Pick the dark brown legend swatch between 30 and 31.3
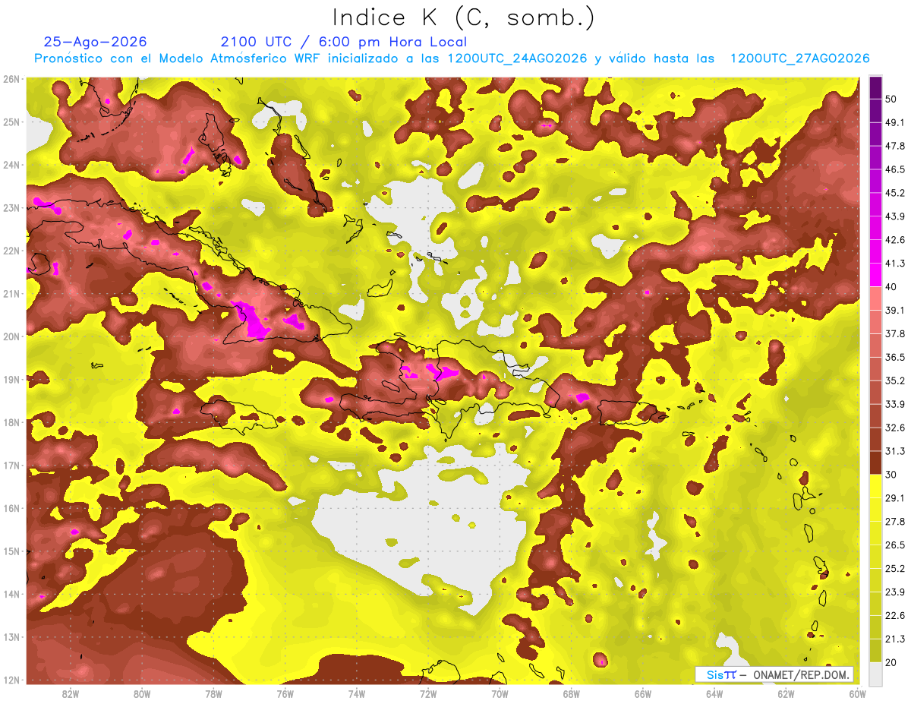 tap(875, 463)
